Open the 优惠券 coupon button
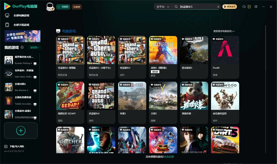The width and height of the screenshot is (277, 164). pos(77,7)
